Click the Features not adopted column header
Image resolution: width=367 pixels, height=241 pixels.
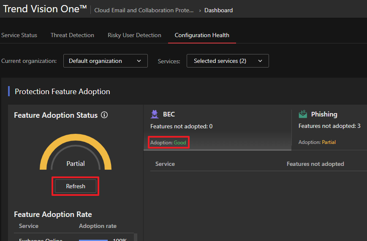click(315, 164)
